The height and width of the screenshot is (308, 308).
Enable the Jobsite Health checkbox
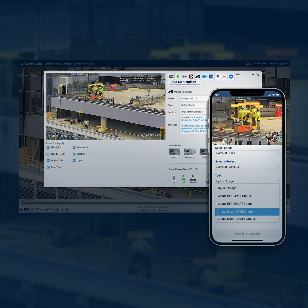click(x=48, y=154)
